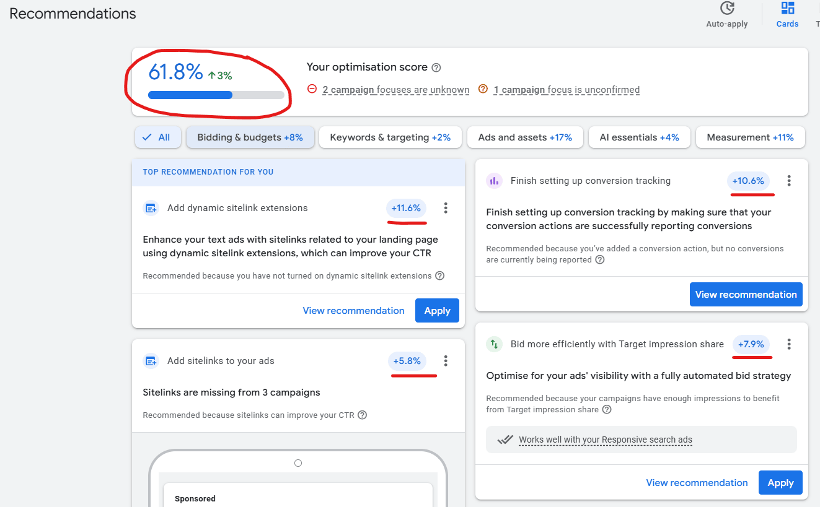Open help beside dynamic sitelink recommendation reason

click(439, 275)
